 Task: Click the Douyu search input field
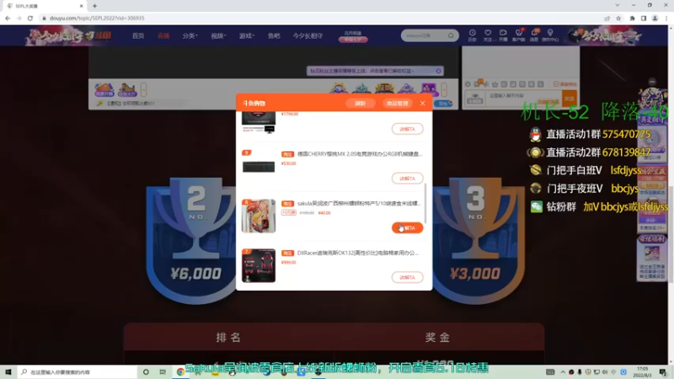[424, 35]
